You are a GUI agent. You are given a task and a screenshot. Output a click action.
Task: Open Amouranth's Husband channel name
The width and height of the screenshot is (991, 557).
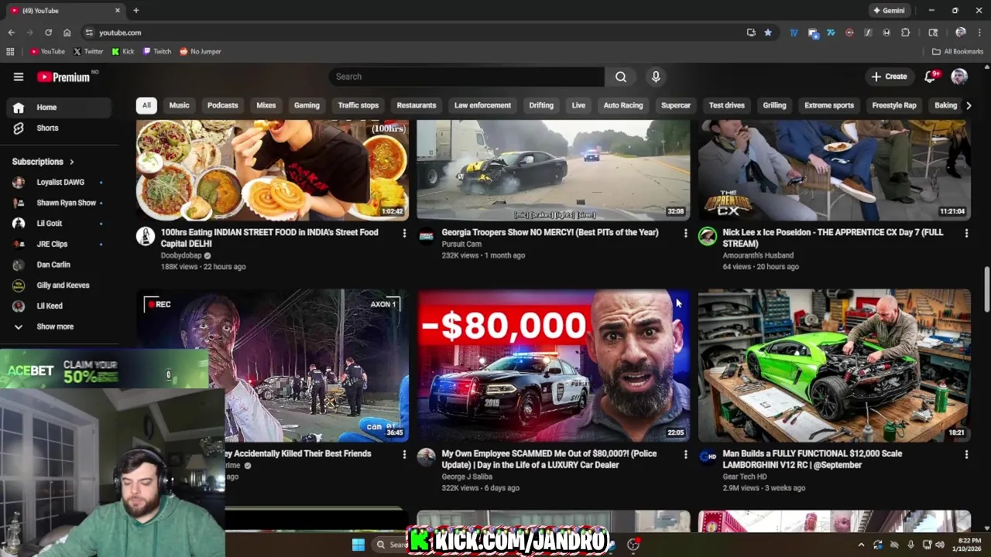(758, 255)
